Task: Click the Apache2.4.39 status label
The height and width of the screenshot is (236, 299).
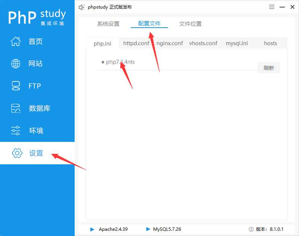Action: point(113,229)
